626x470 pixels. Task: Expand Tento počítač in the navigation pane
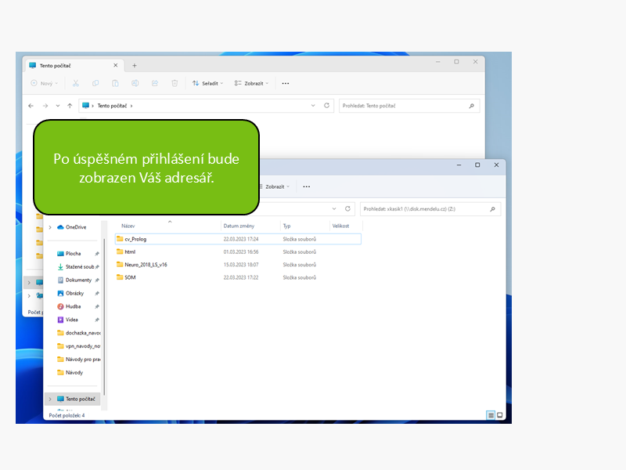click(x=50, y=399)
